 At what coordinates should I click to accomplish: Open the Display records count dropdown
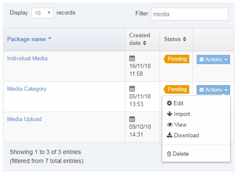(42, 13)
